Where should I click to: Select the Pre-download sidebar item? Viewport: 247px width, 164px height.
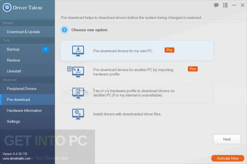coord(27,100)
